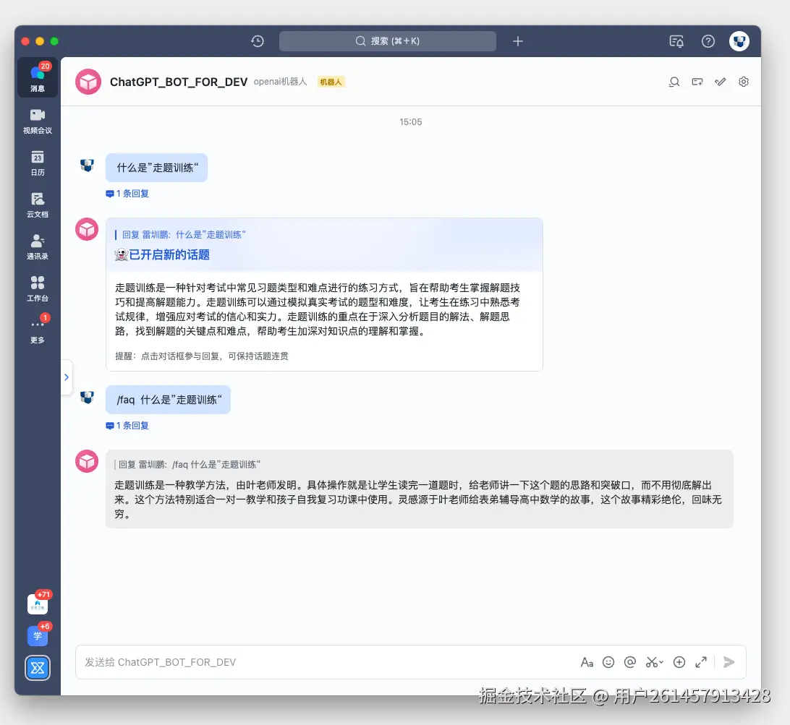Open the first 1条回复 reply thread

(x=127, y=193)
